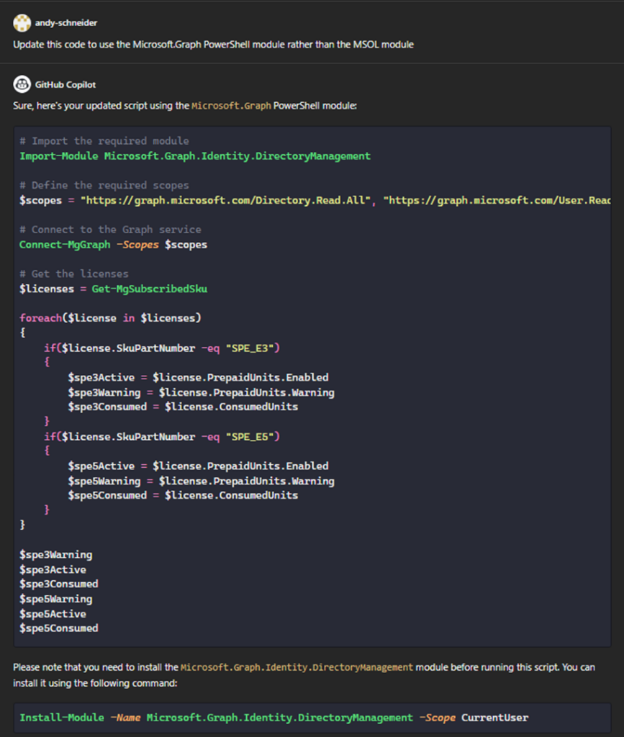Click the GitHub Copilot avatar icon
Viewport: 624px width, 737px height.
(x=22, y=85)
